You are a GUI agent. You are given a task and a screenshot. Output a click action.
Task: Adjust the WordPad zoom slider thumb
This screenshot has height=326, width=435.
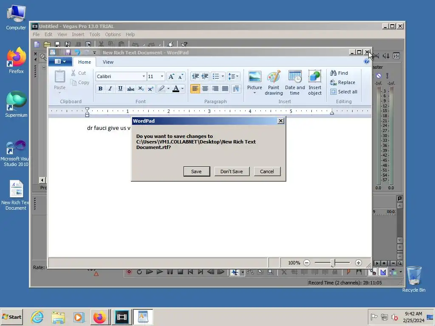point(333,263)
